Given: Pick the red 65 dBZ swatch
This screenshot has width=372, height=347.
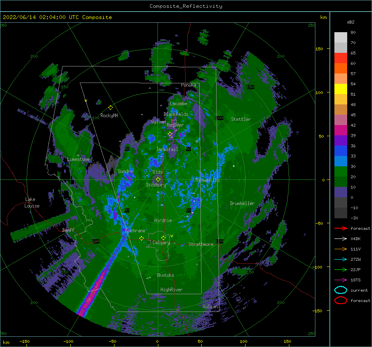Looking at the screenshot, I should [341, 58].
